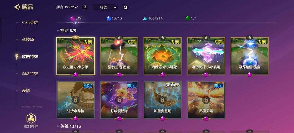Click the lock icon on 凤凰天翔
Image resolution: width=294 pixels, height=133 pixels.
[206, 100]
